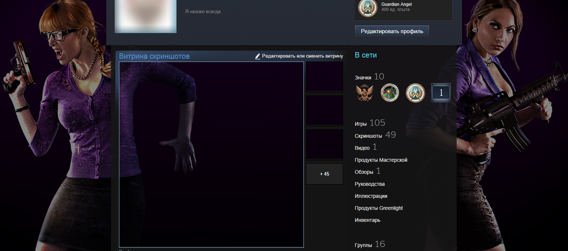568x251 pixels.
Task: Open the Игры games list
Action: coord(361,124)
